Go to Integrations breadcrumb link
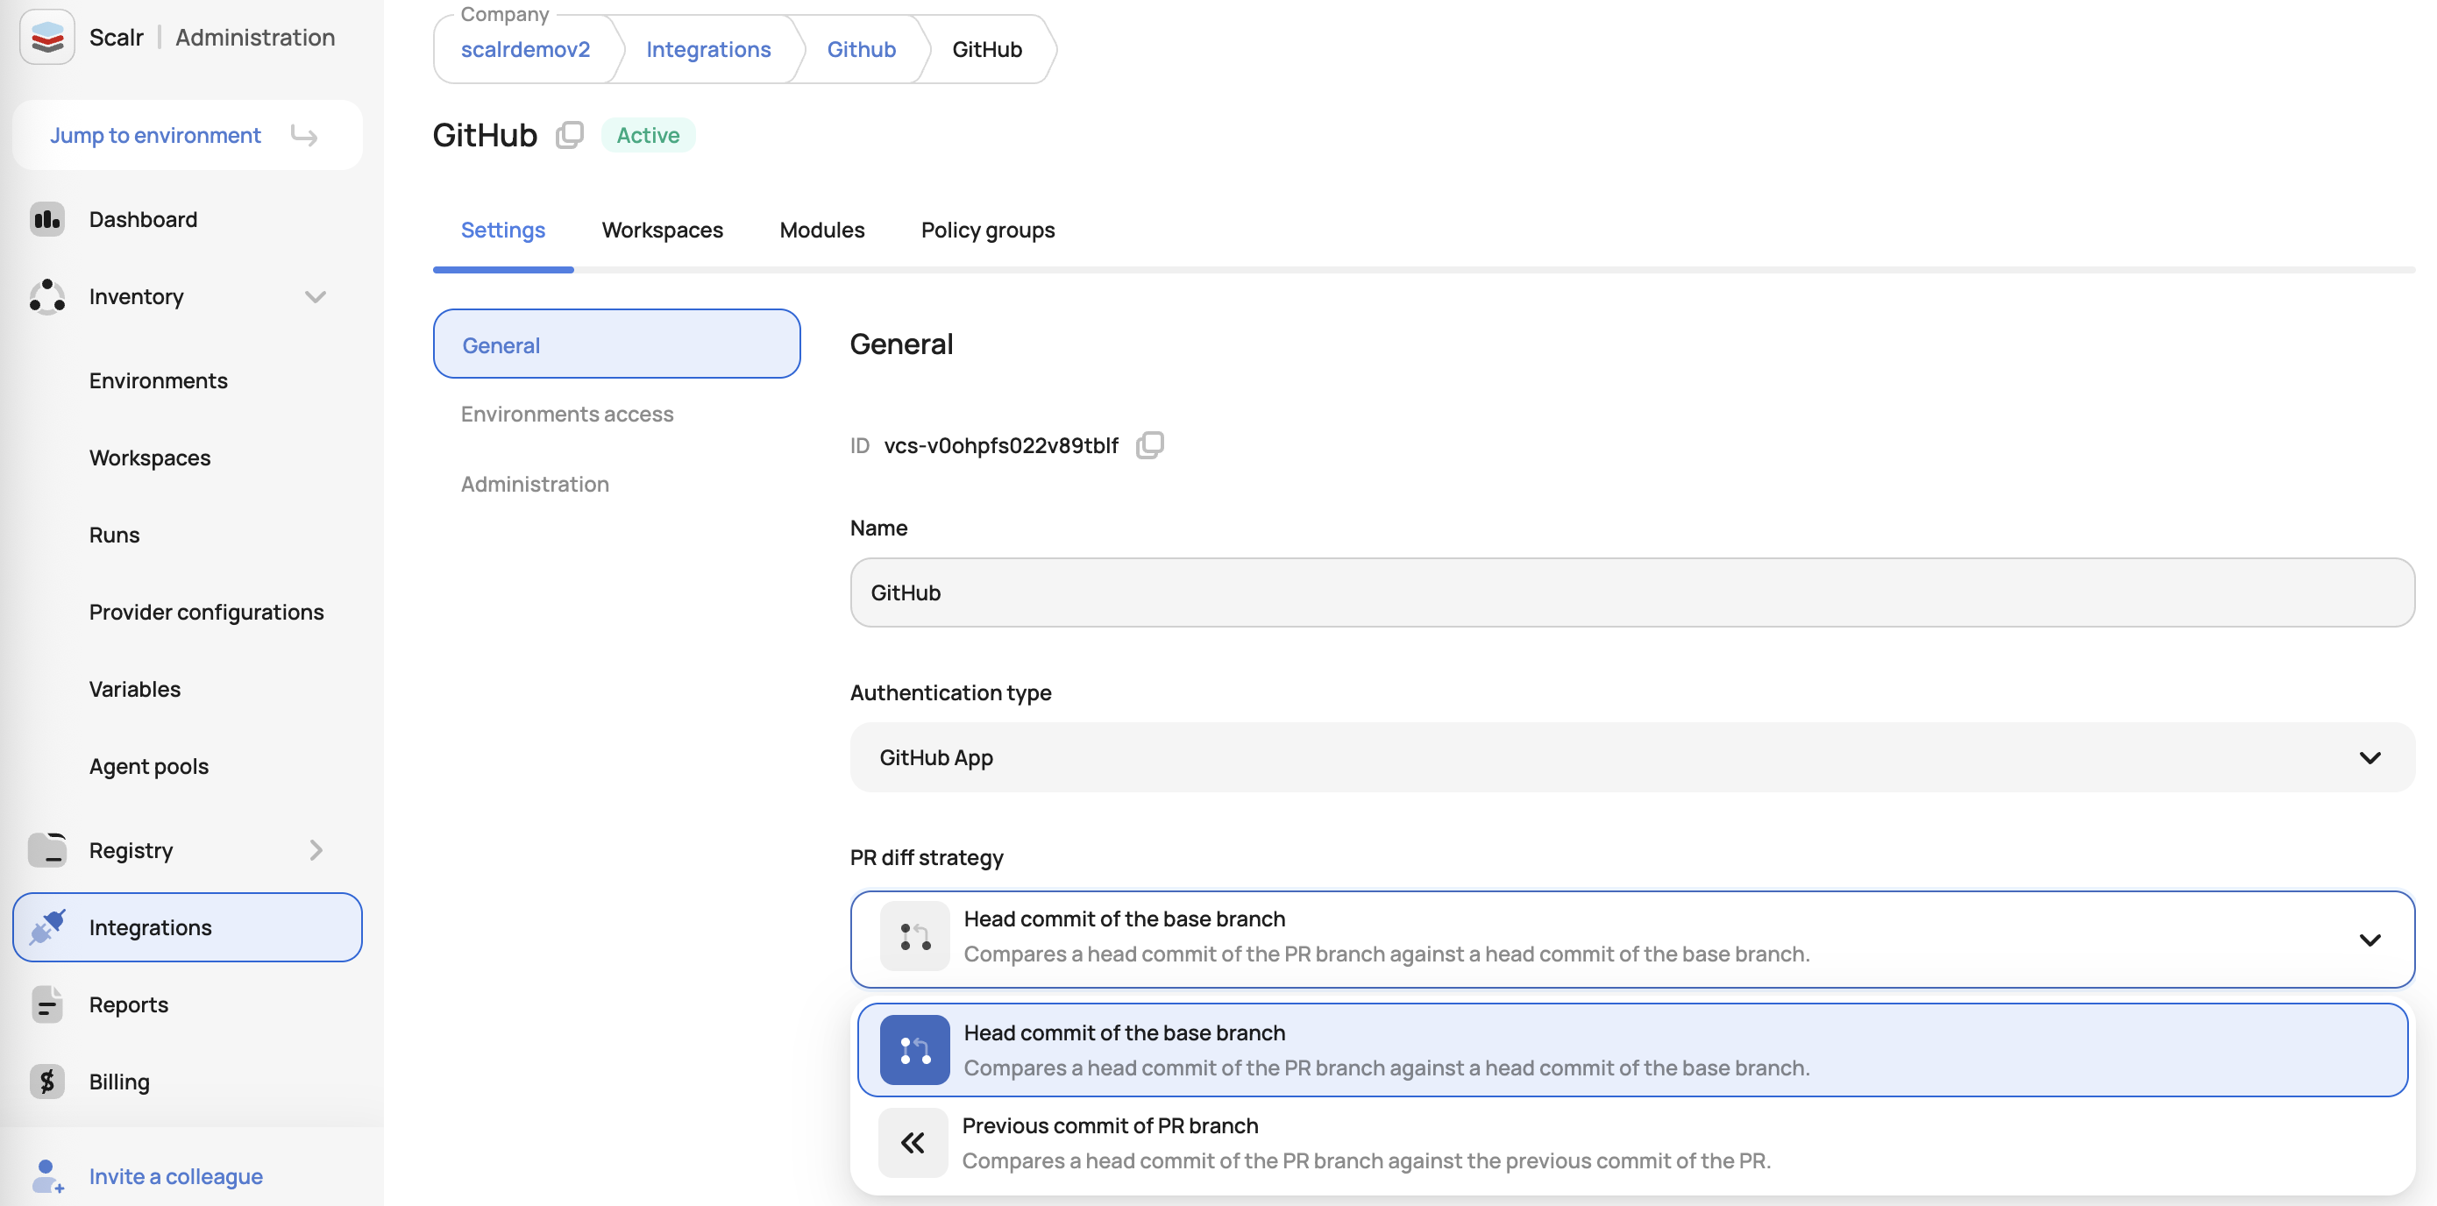 click(x=707, y=49)
